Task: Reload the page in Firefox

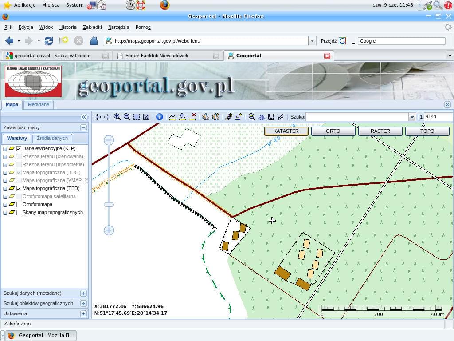Action: pyautogui.click(x=49, y=41)
